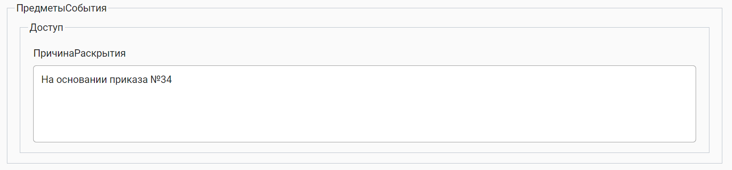
Task: Place cursor after the '4' in '№34'
Action: tap(173, 80)
